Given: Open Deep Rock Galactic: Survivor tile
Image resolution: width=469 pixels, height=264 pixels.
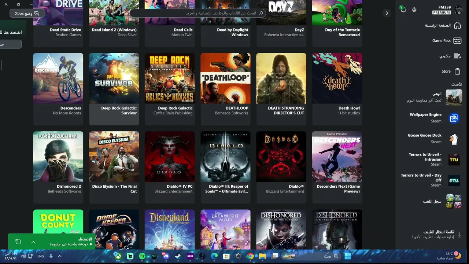Looking at the screenshot, I should coord(114,89).
